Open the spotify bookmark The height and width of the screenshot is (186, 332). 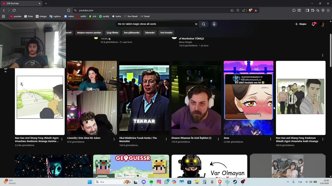[x=104, y=16]
